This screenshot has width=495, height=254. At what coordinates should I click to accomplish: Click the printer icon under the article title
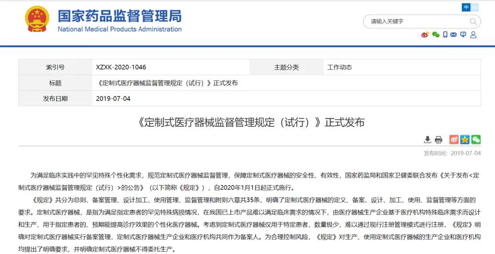[x=439, y=139]
